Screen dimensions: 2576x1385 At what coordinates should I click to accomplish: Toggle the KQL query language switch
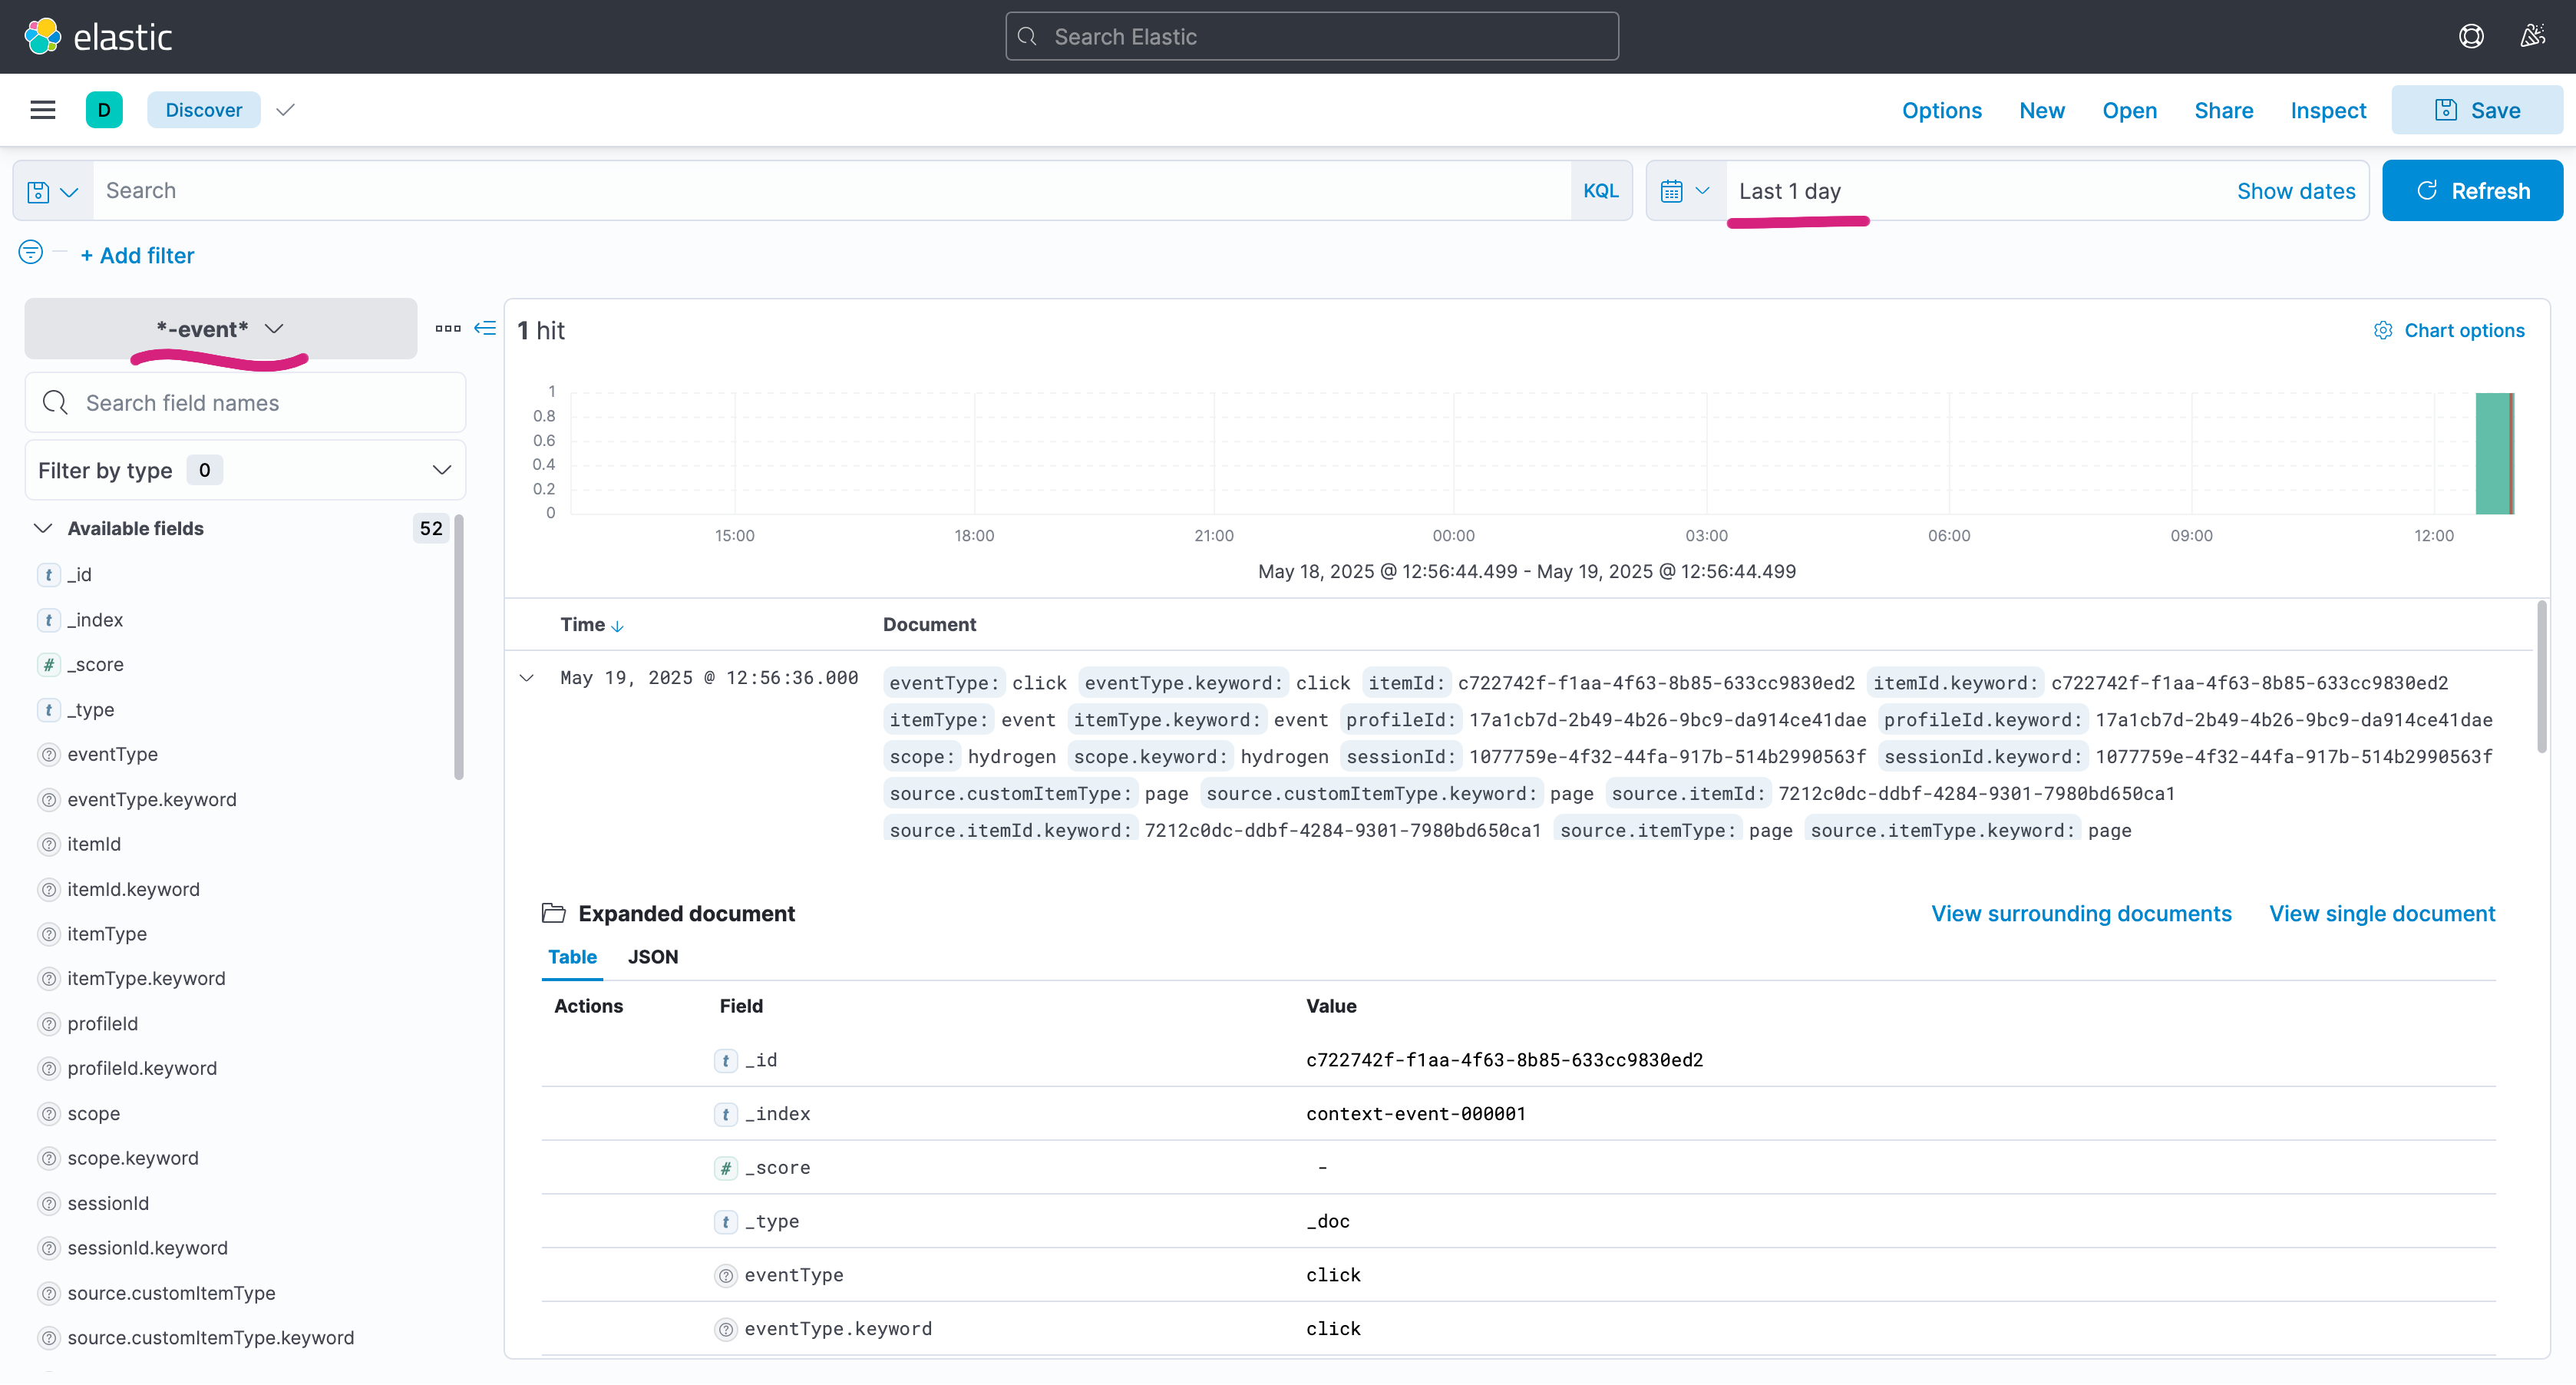coord(1600,191)
